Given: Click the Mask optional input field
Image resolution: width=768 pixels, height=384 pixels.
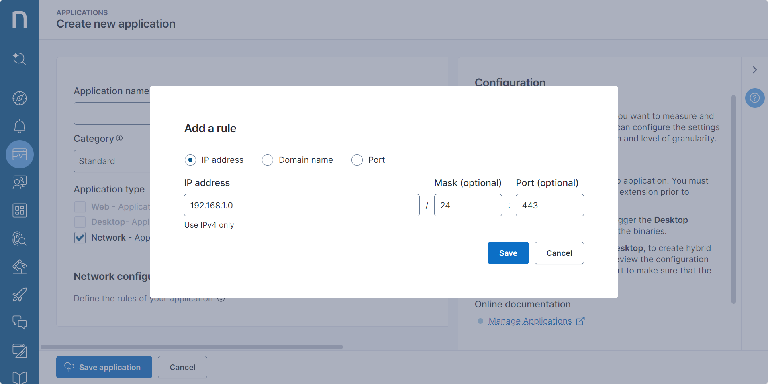Looking at the screenshot, I should (468, 205).
